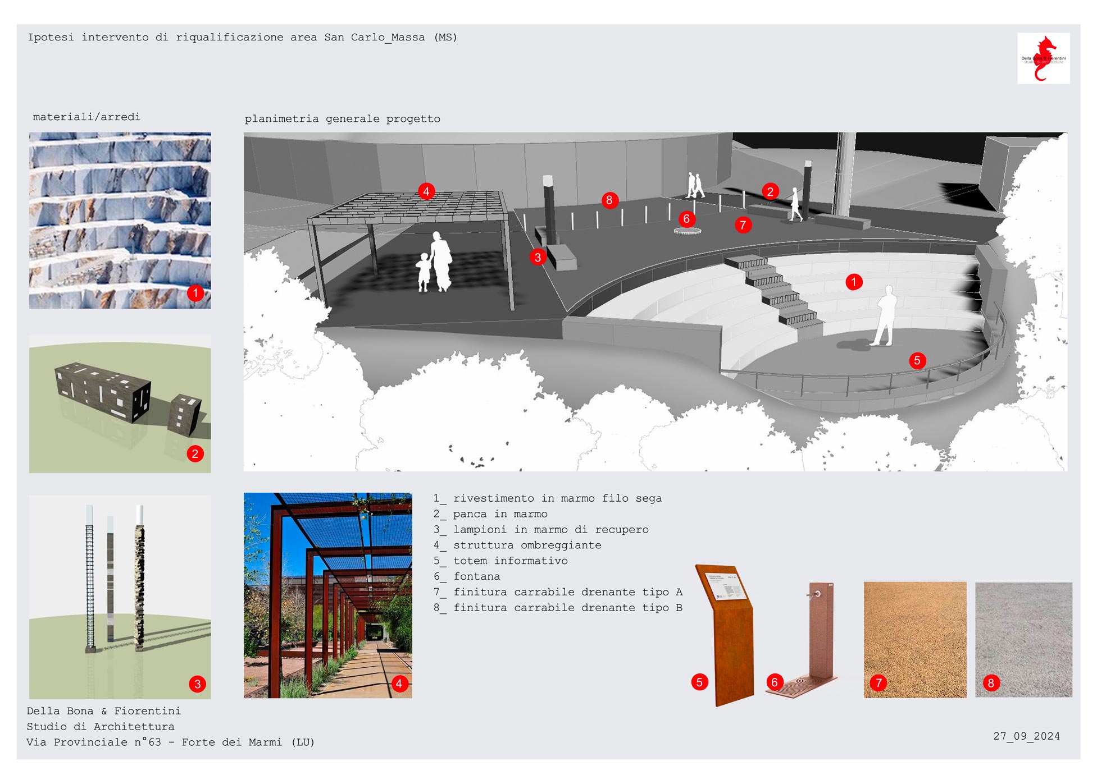
Task: Open the marble lamp posts thumbnail
Action: click(120, 596)
